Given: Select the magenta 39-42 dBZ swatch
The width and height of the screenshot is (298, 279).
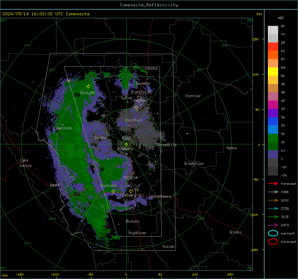Looking at the screenshot, I should point(273,105).
